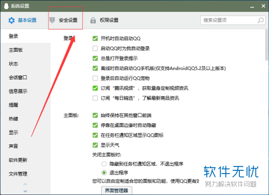Click the QQ penguin icon in title bar

[x=6, y=6]
